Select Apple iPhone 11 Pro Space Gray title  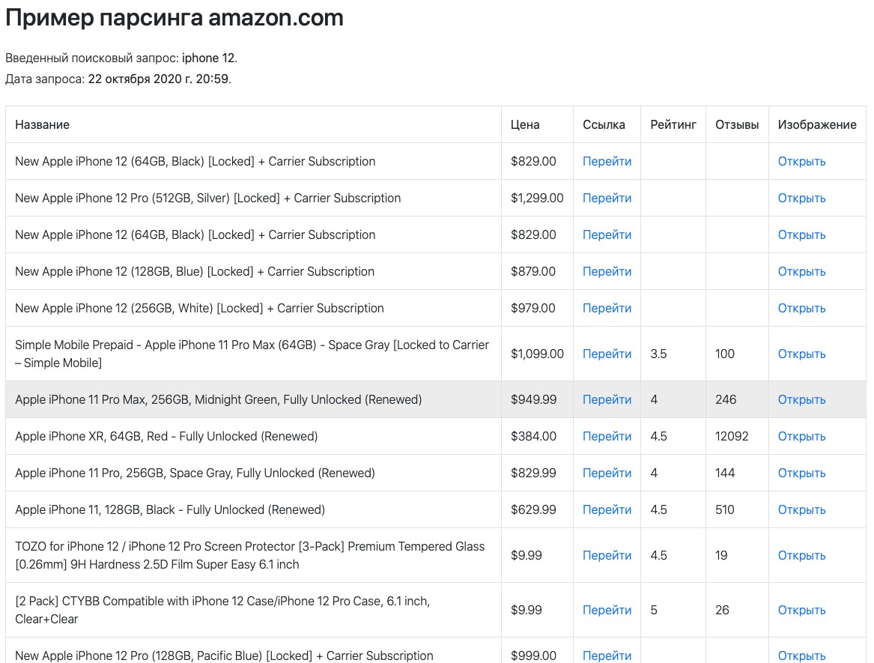[195, 473]
